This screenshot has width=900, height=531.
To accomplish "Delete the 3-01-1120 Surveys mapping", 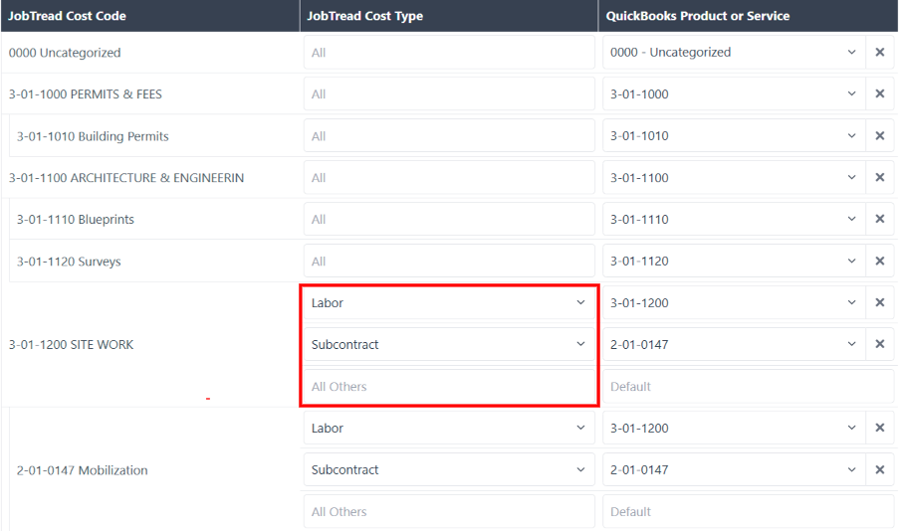I will (x=879, y=261).
